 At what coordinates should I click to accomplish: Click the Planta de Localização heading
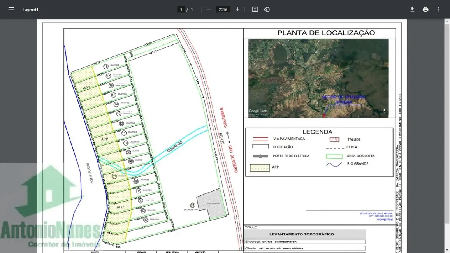326,33
